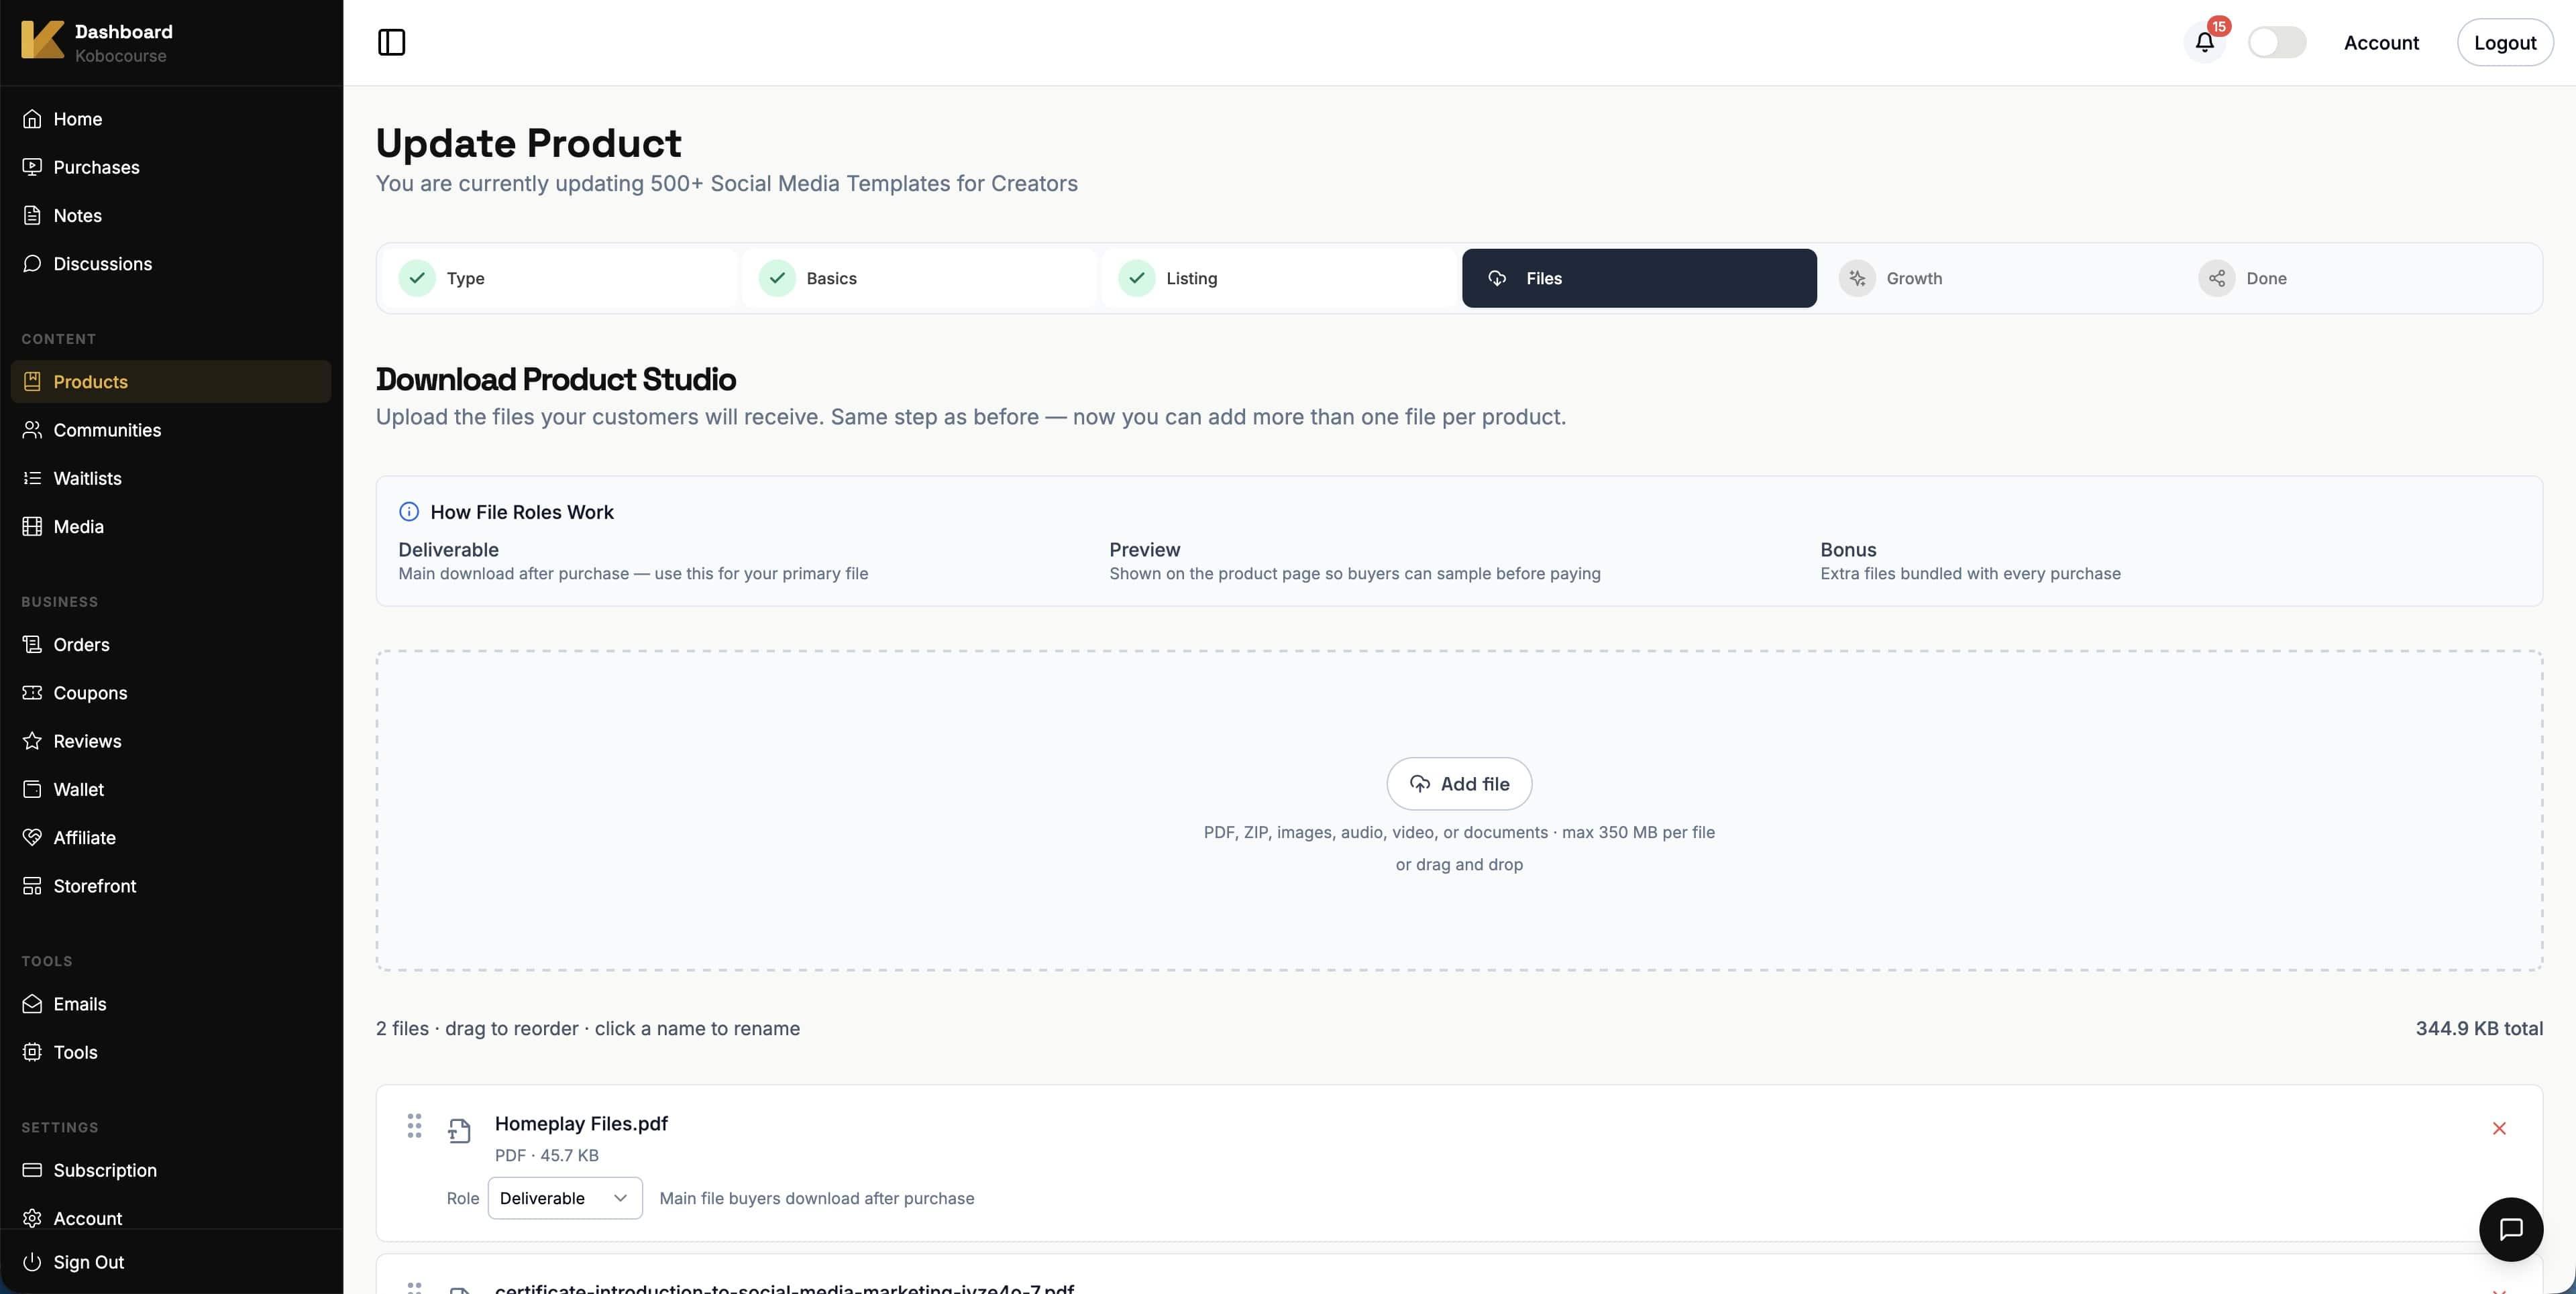Open the Role dropdown set to Deliverable
Screen dimensions: 2576x1294
[565, 1198]
